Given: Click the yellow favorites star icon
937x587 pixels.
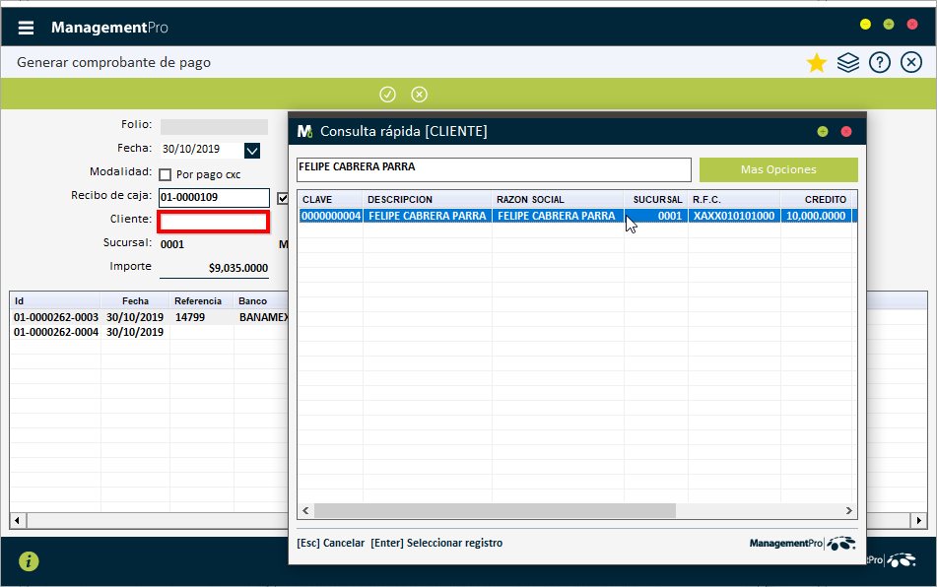Looking at the screenshot, I should pyautogui.click(x=816, y=63).
